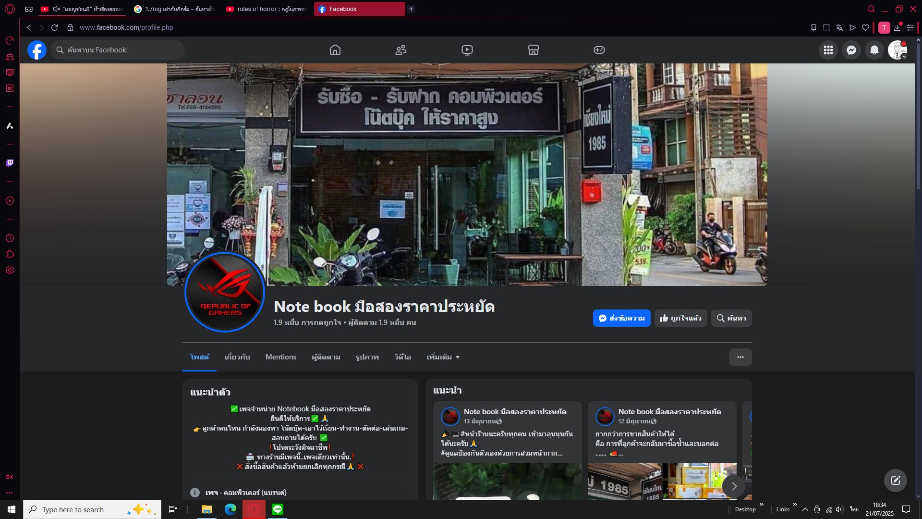Switch to the 1.7mg Google search tab
Screen dimensions: 922x519
(x=175, y=9)
